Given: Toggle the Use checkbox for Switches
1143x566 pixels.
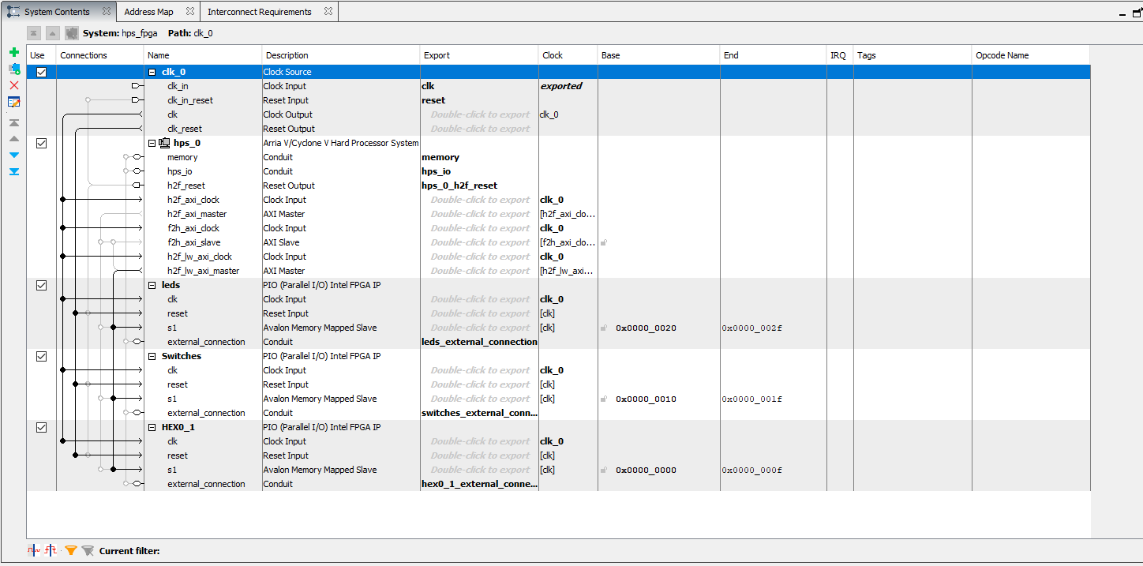Looking at the screenshot, I should (x=41, y=356).
